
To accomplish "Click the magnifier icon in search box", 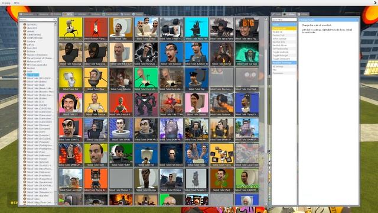I will pyautogui.click(x=55, y=20).
